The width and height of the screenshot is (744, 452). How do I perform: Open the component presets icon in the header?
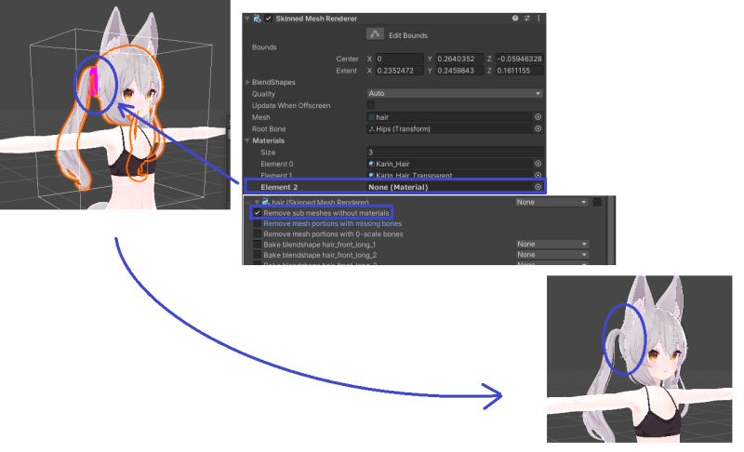tap(526, 19)
